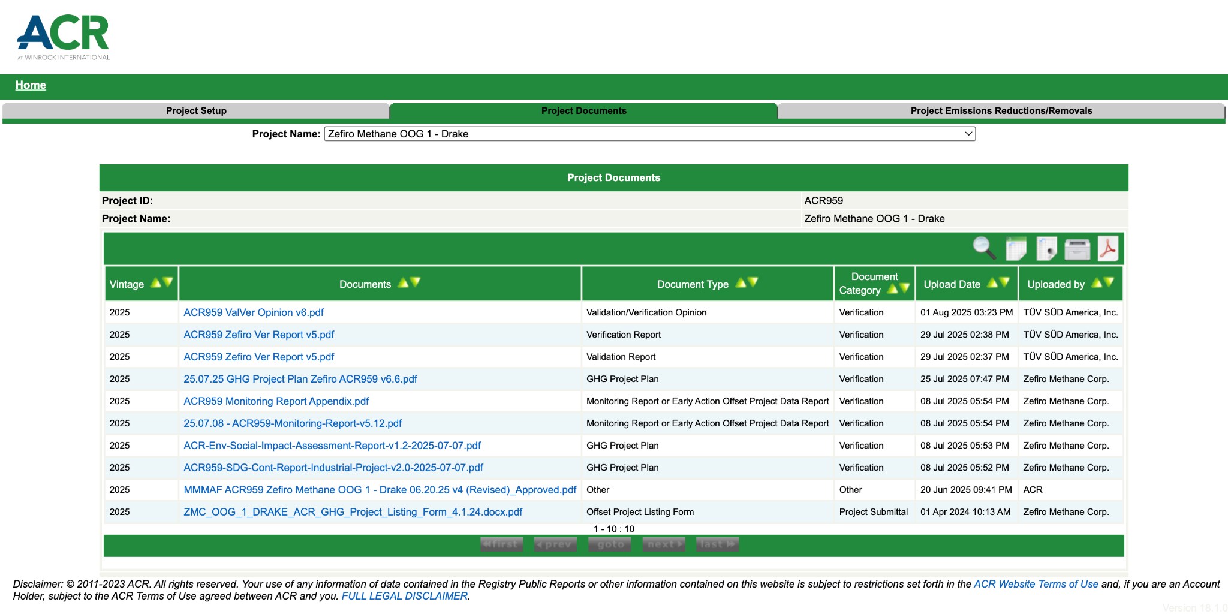Open ACR Website Terms of Use link
Image resolution: width=1228 pixels, height=614 pixels.
[x=1036, y=584]
